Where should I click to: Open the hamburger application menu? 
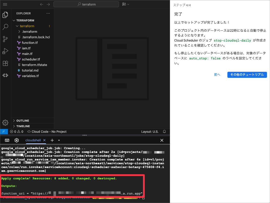[x=5, y=4]
